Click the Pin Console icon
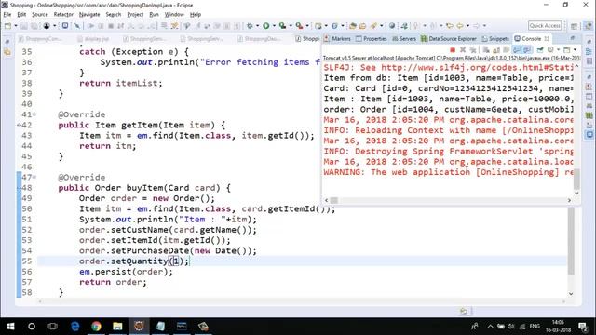 click(540, 49)
